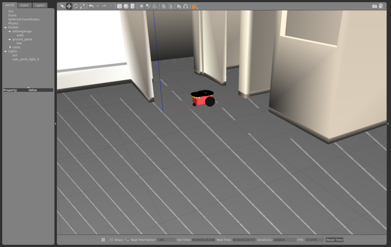Collapse the Models tree node
The image size is (391, 247).
coord(6,27)
